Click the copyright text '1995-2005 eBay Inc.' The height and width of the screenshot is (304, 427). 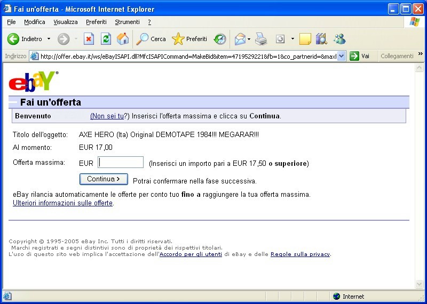[x=77, y=242]
